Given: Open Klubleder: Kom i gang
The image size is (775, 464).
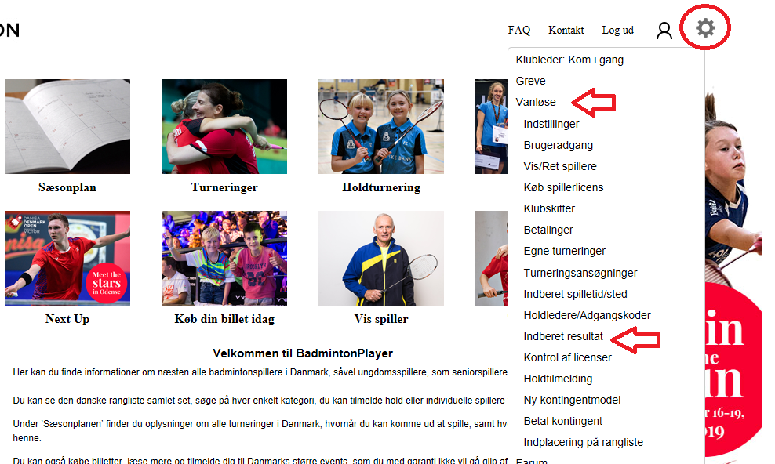Looking at the screenshot, I should point(569,60).
